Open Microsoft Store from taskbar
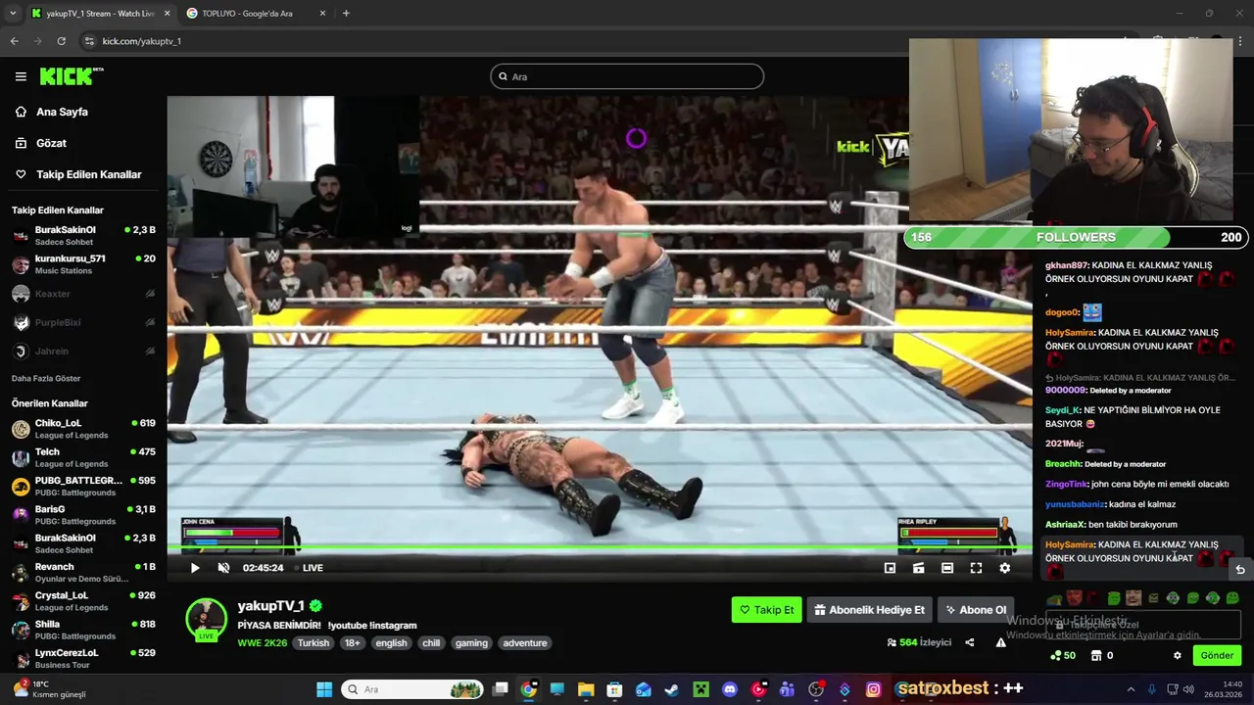 point(614,689)
